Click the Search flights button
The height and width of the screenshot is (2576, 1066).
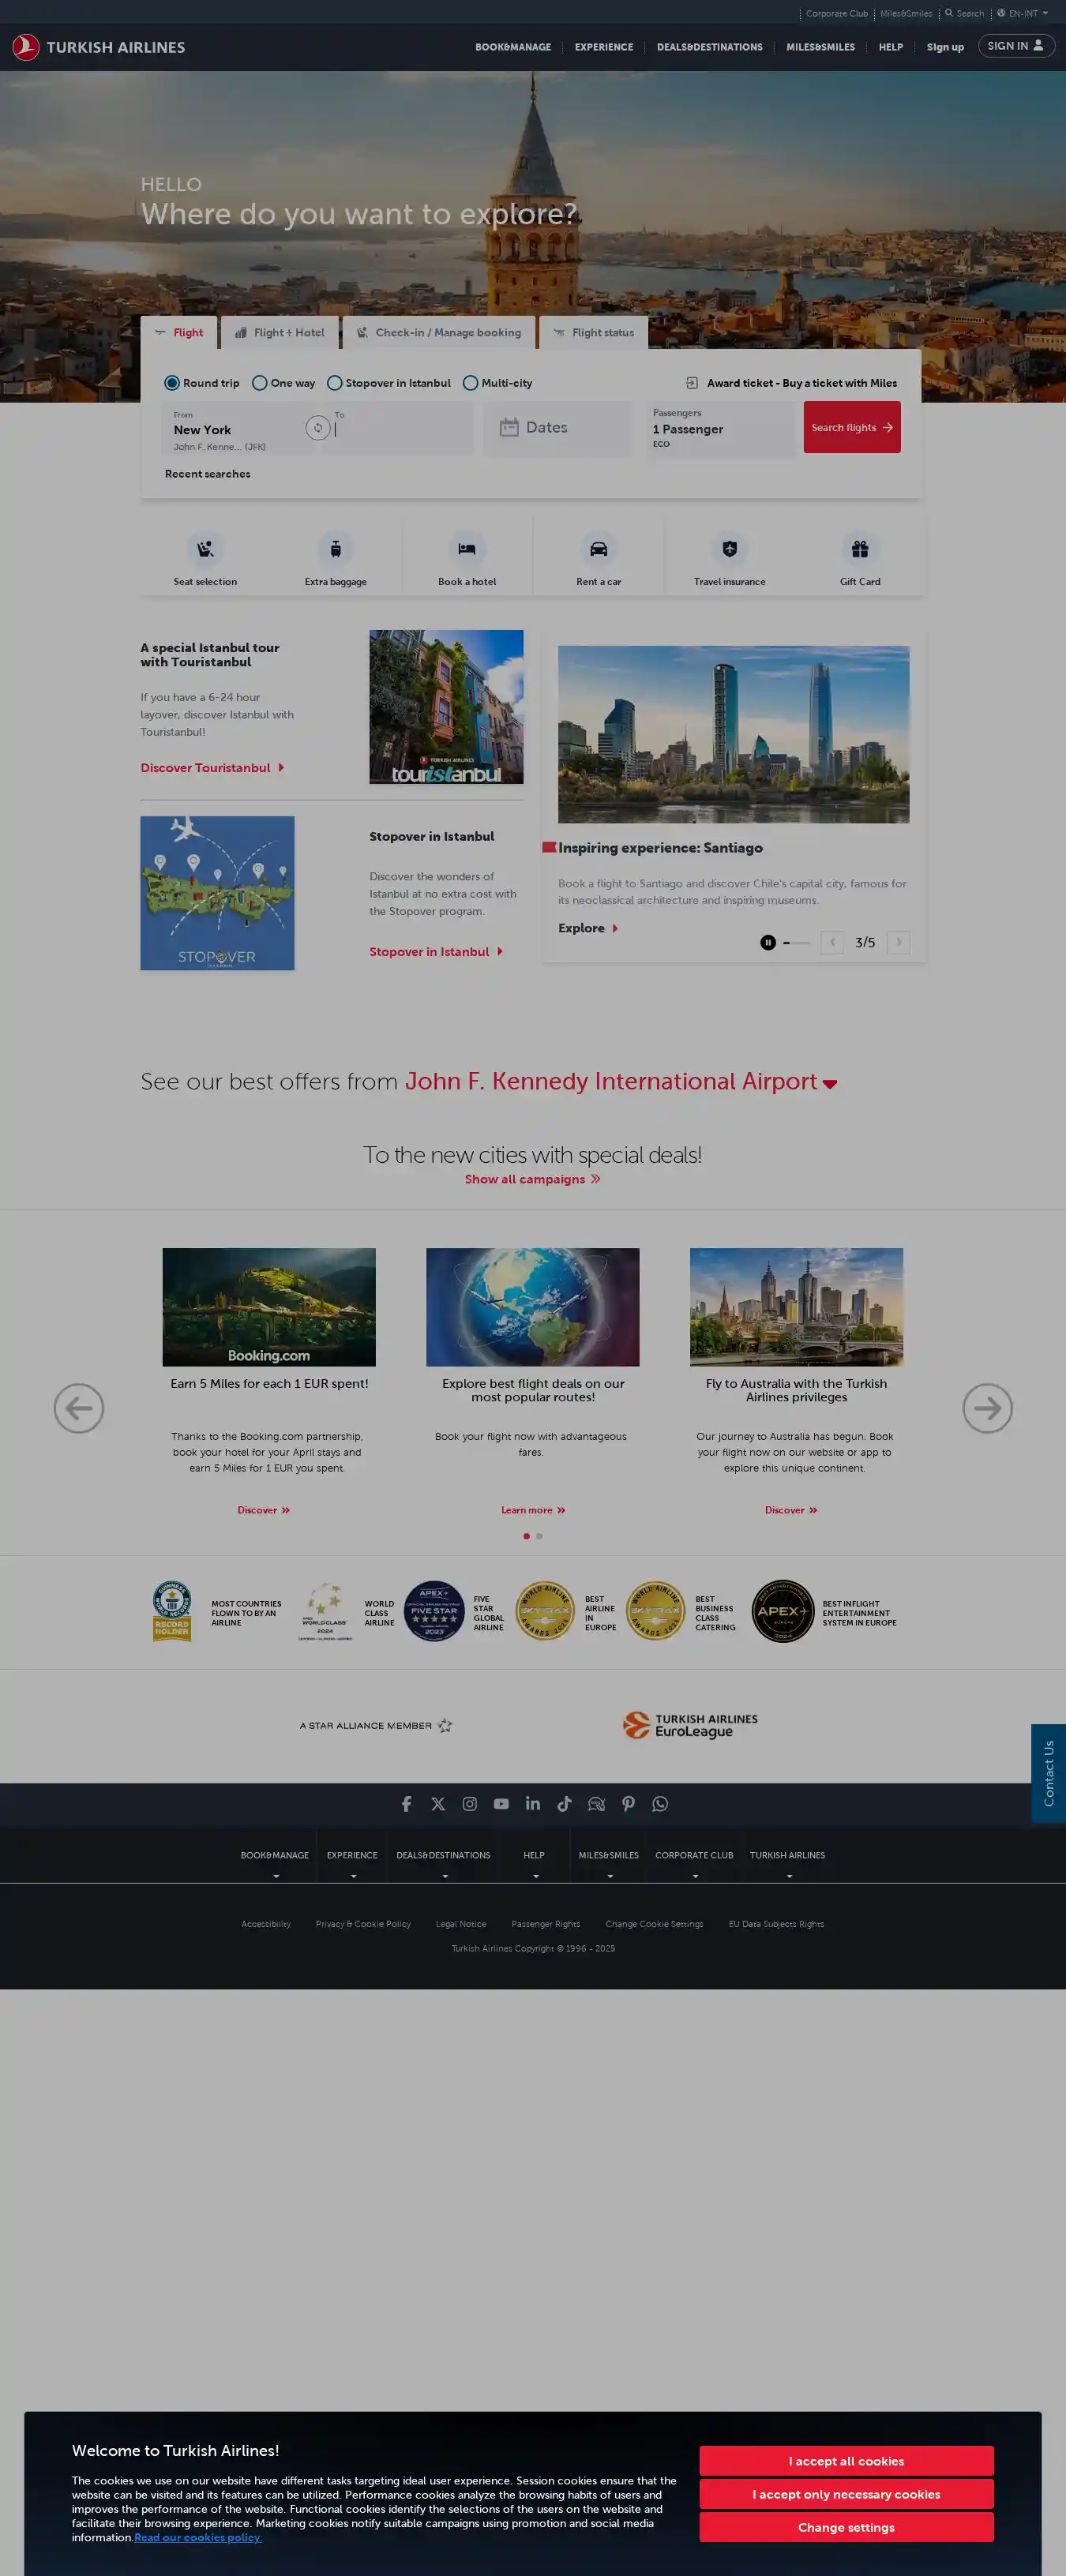[851, 428]
